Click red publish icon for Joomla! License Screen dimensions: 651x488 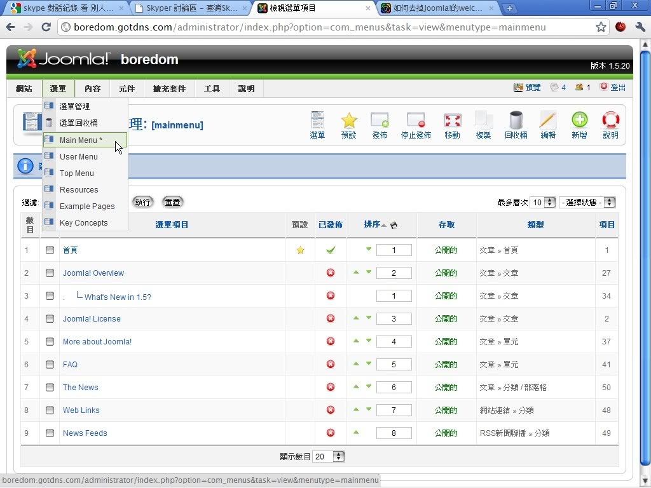coord(331,319)
